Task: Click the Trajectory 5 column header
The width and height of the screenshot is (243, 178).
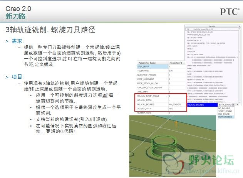Action: 176,63
